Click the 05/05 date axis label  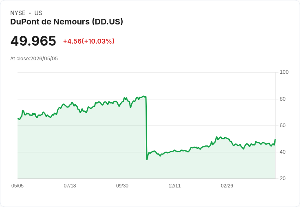coord(18,185)
